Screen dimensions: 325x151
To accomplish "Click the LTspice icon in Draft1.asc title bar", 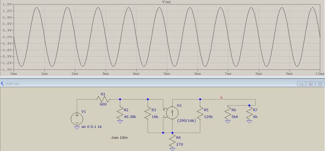I will [2, 84].
